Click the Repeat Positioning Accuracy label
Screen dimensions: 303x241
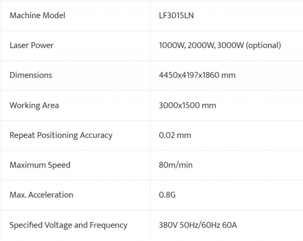[x=61, y=135]
